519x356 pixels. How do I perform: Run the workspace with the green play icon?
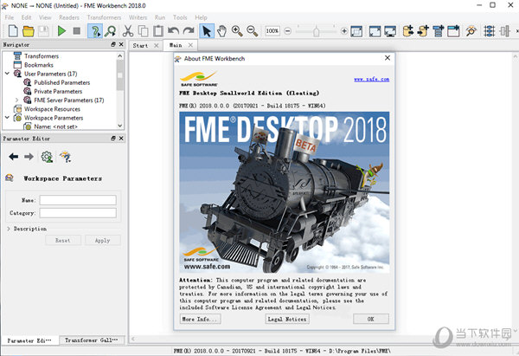point(61,31)
